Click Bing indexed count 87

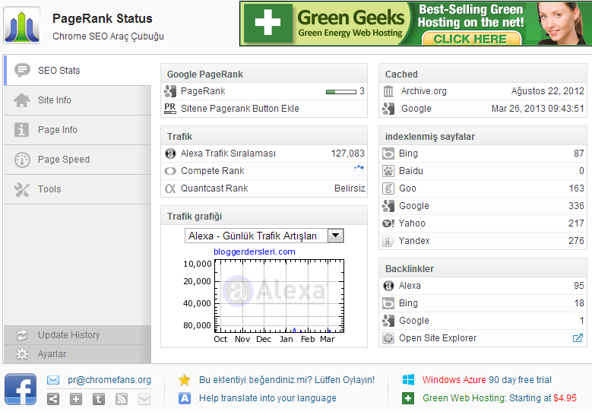[579, 154]
